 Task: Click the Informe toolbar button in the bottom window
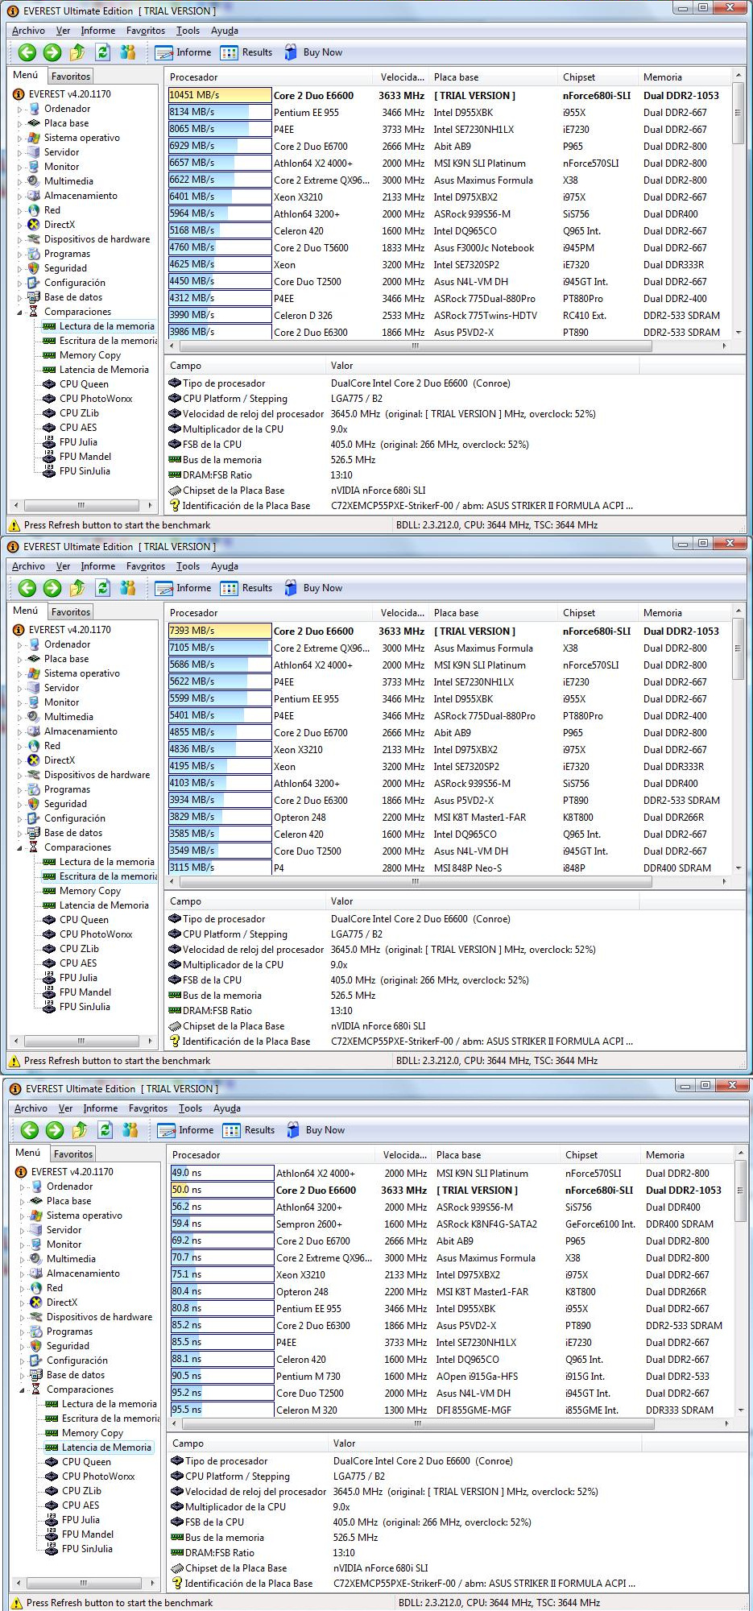(x=186, y=1130)
